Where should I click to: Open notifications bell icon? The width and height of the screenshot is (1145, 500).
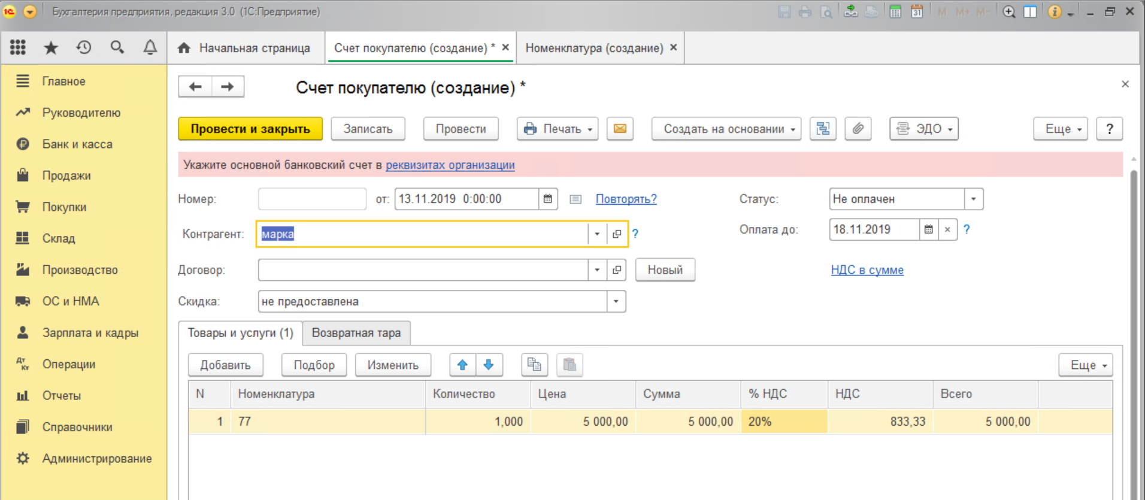coord(150,47)
